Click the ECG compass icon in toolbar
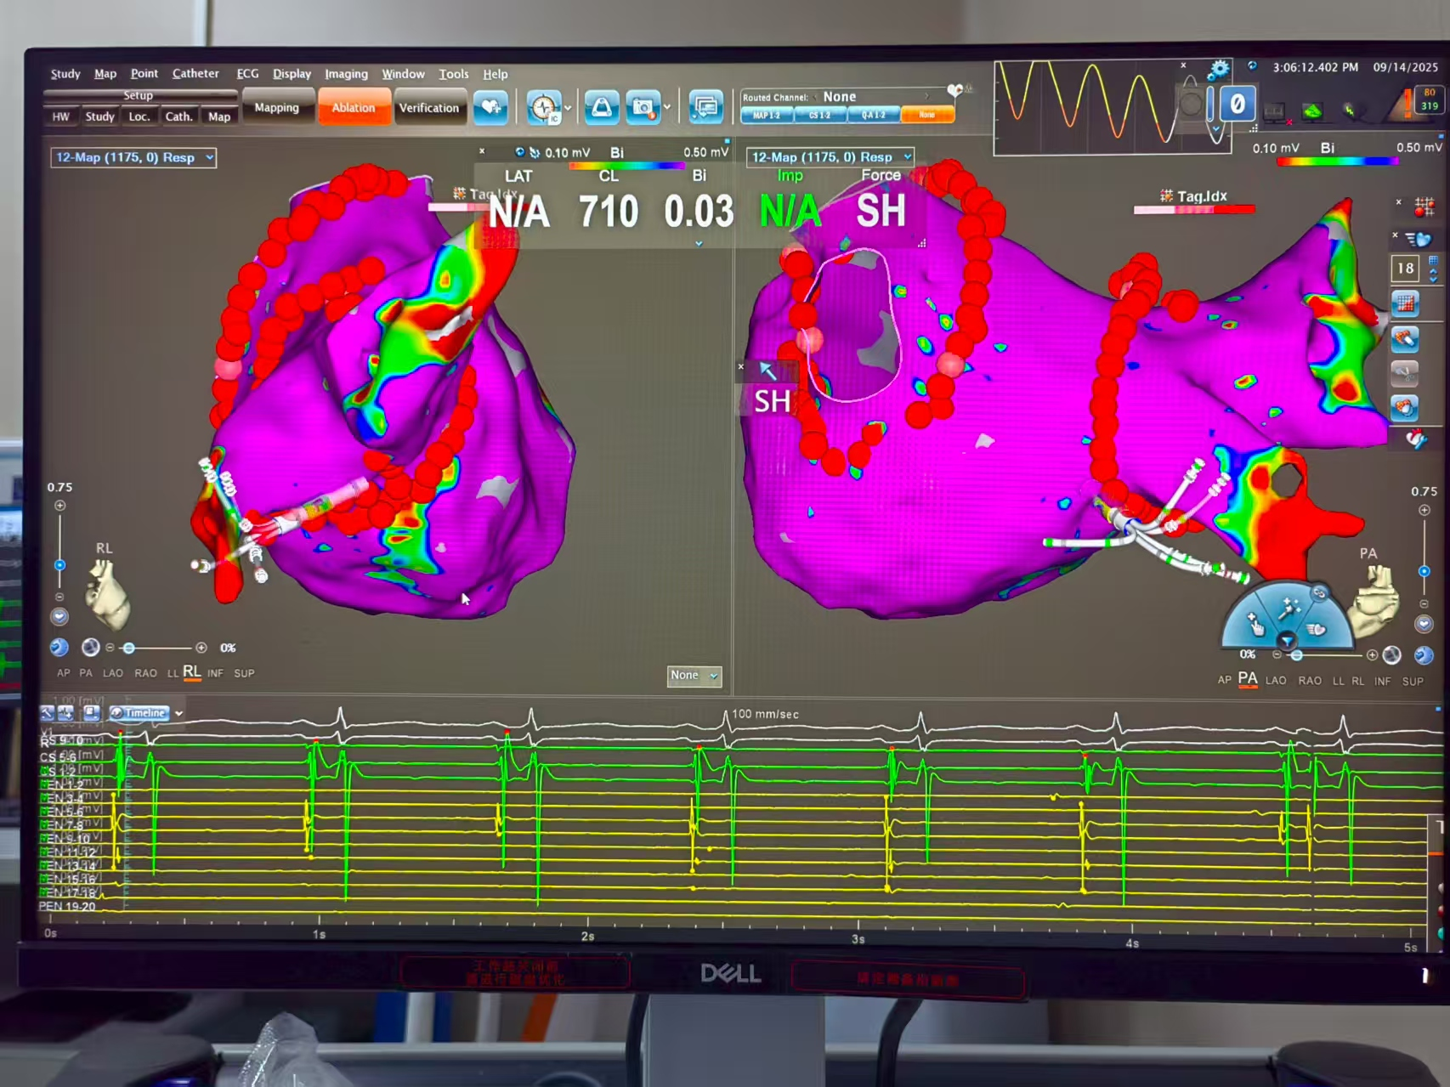 [x=543, y=108]
